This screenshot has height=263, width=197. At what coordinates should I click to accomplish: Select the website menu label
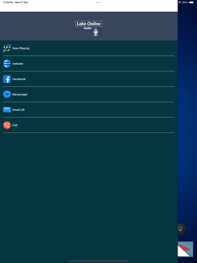(18, 64)
